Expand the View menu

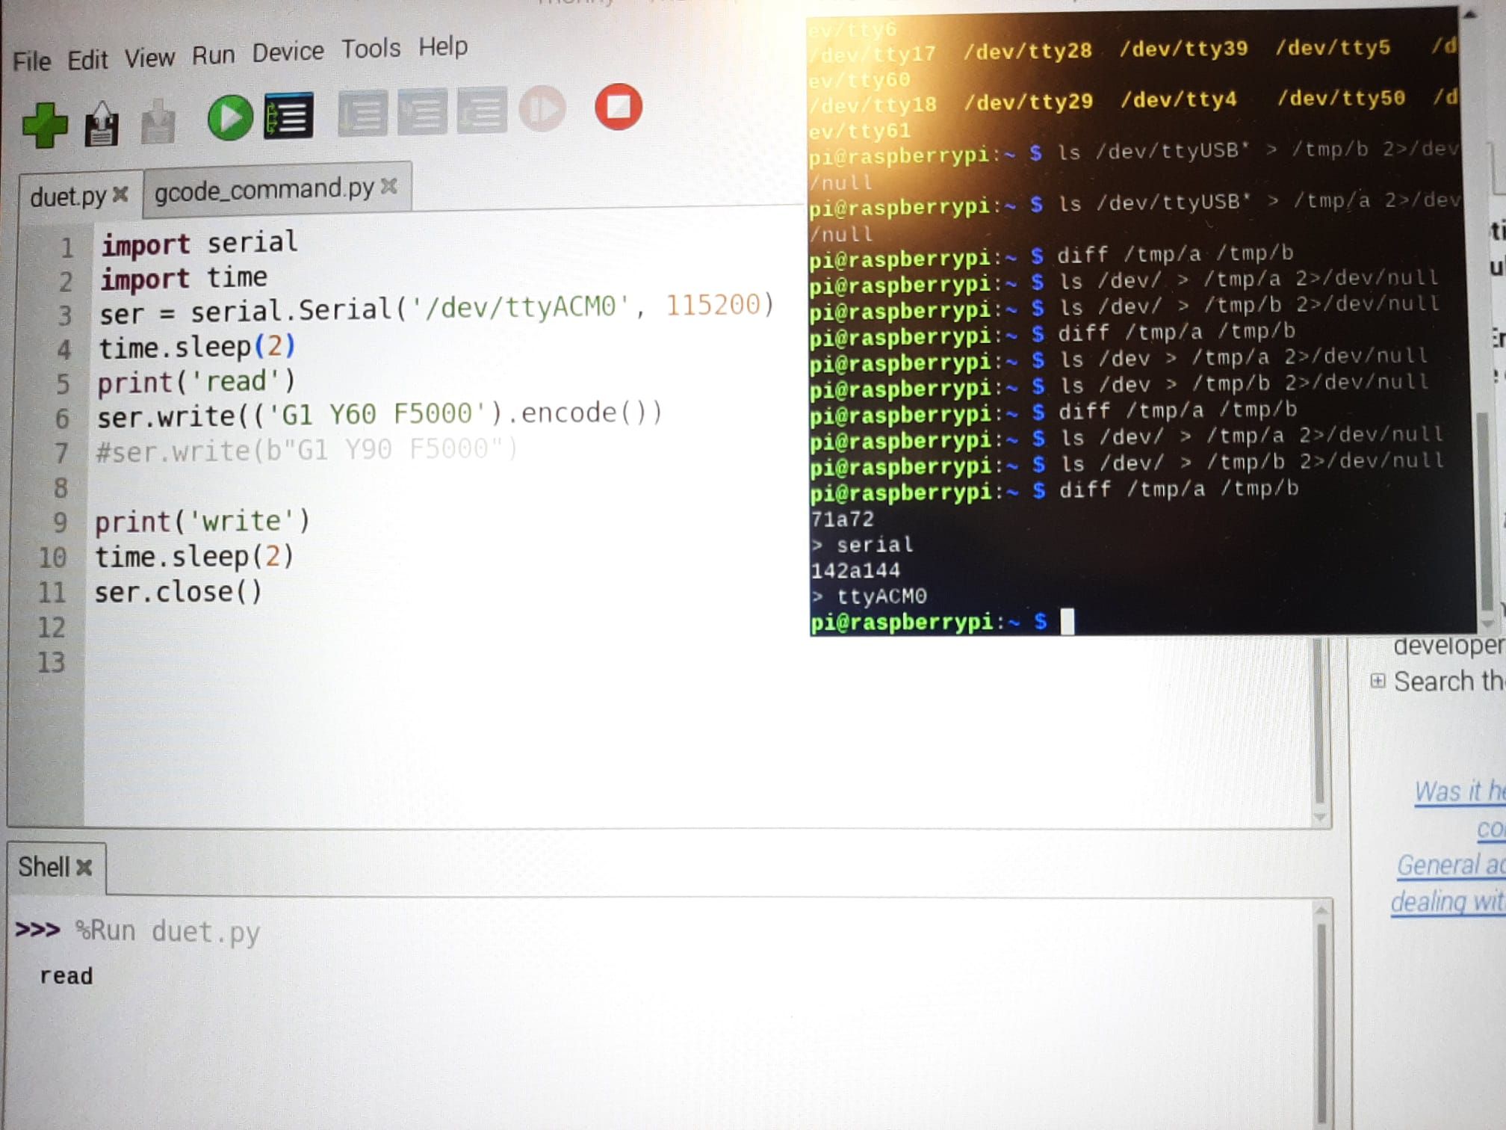[x=146, y=46]
